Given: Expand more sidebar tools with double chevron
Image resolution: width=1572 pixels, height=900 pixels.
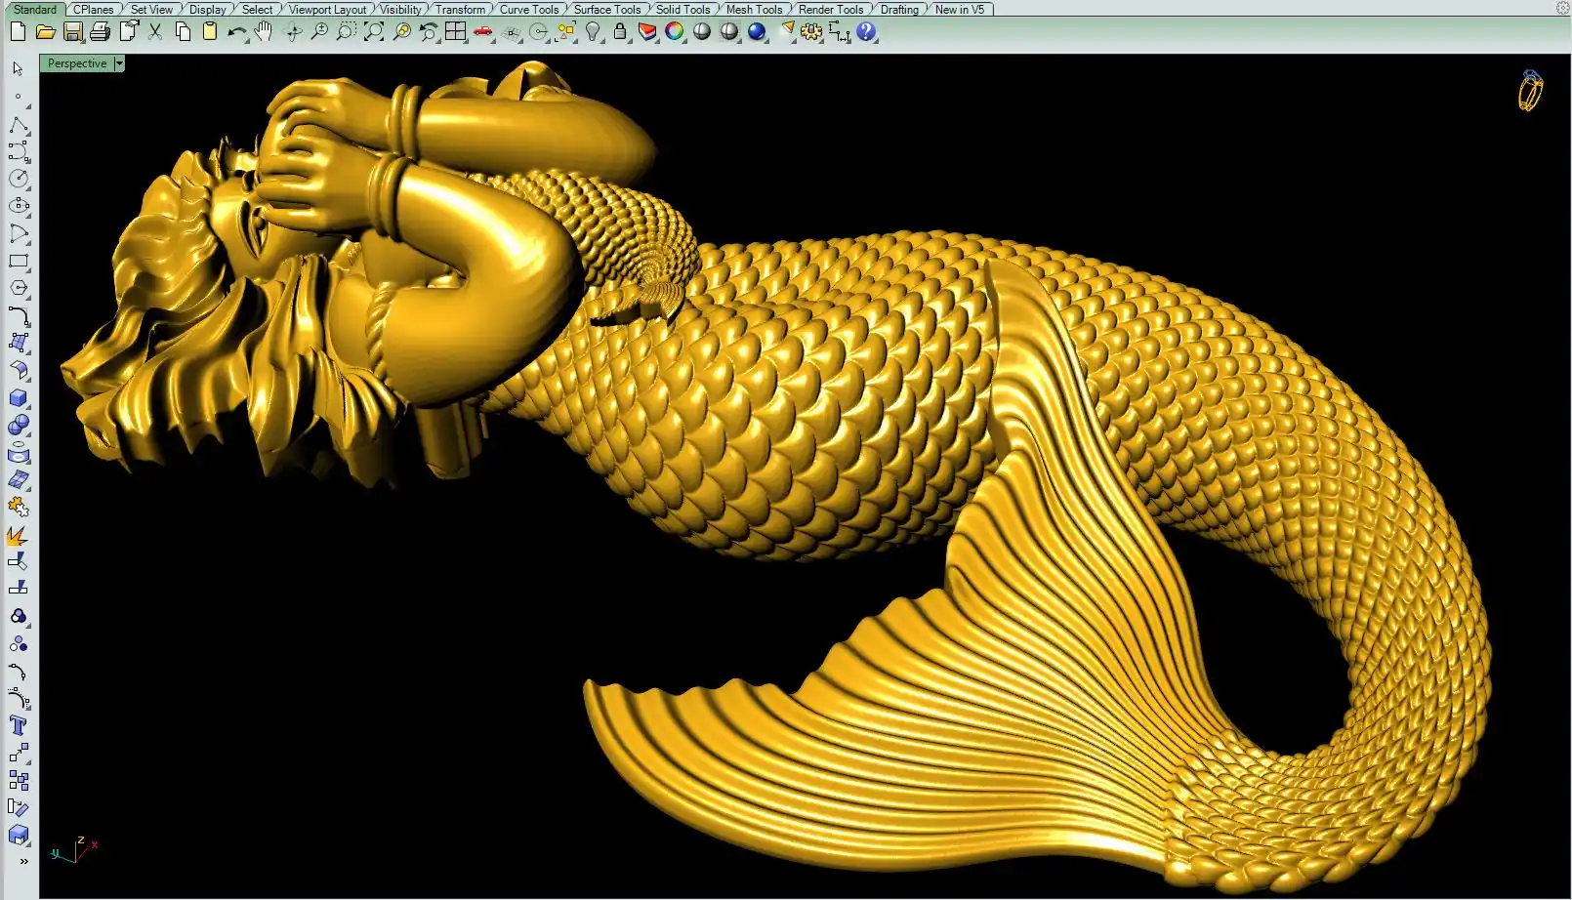Looking at the screenshot, I should (23, 861).
